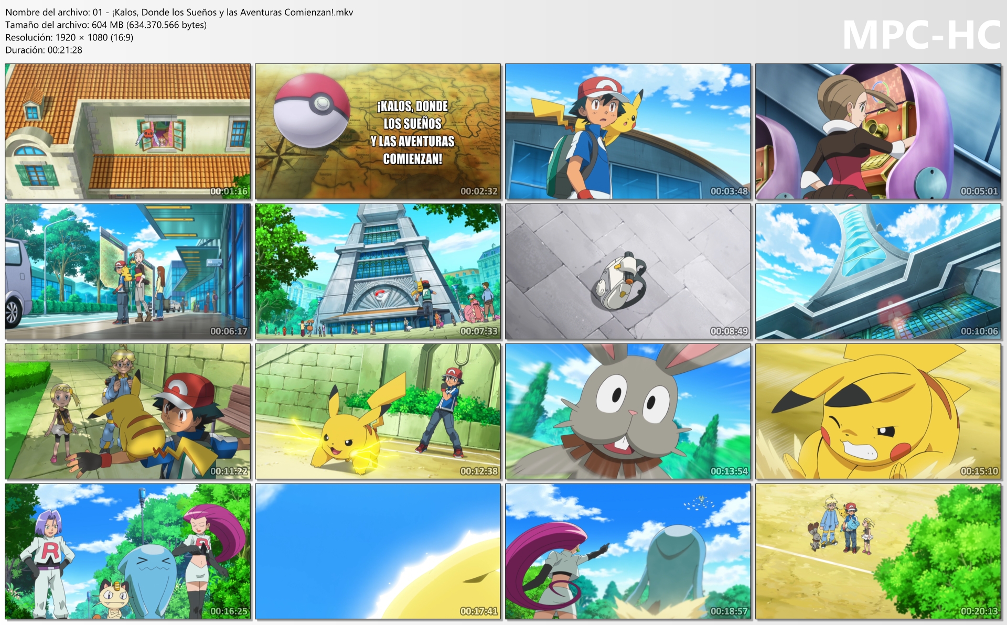
Task: Open the blue sky thumbnail 00:17:41
Action: [x=378, y=552]
